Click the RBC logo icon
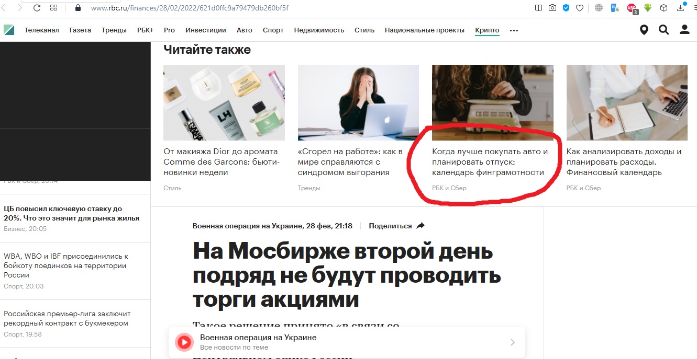697x359 pixels. point(9,30)
